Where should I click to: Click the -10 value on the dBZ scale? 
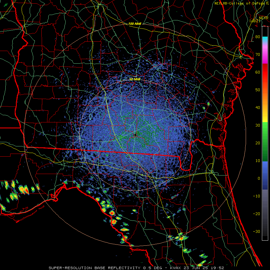pyautogui.click(x=256, y=196)
